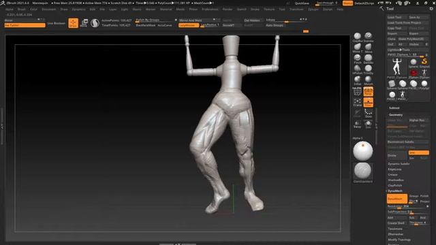Expand the ShadowBox section
The width and height of the screenshot is (436, 245).
(x=396, y=180)
